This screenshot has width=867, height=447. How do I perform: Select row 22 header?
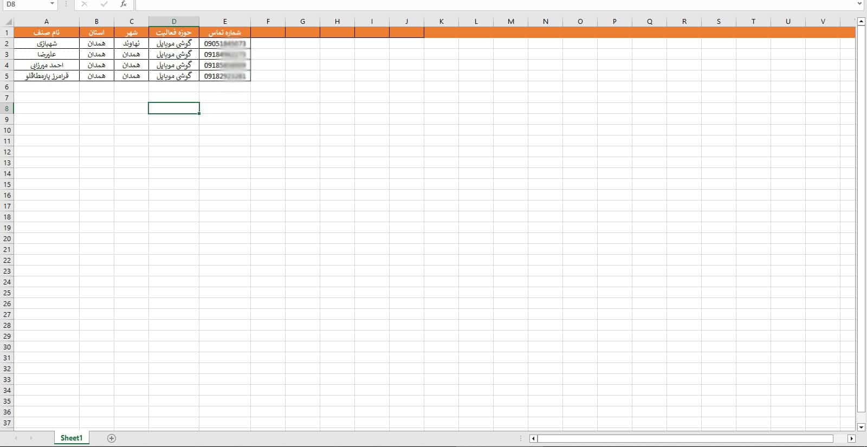[x=7, y=260]
